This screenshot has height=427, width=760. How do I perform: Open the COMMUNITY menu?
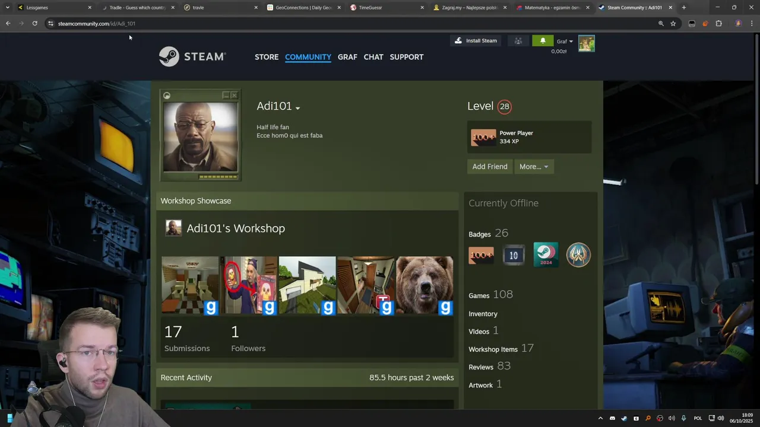click(x=308, y=57)
